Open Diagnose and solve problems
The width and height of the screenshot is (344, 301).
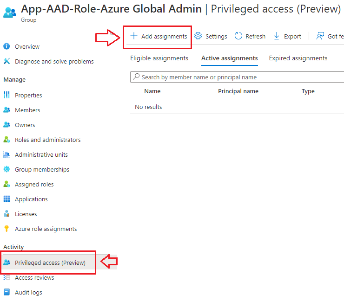pos(54,62)
